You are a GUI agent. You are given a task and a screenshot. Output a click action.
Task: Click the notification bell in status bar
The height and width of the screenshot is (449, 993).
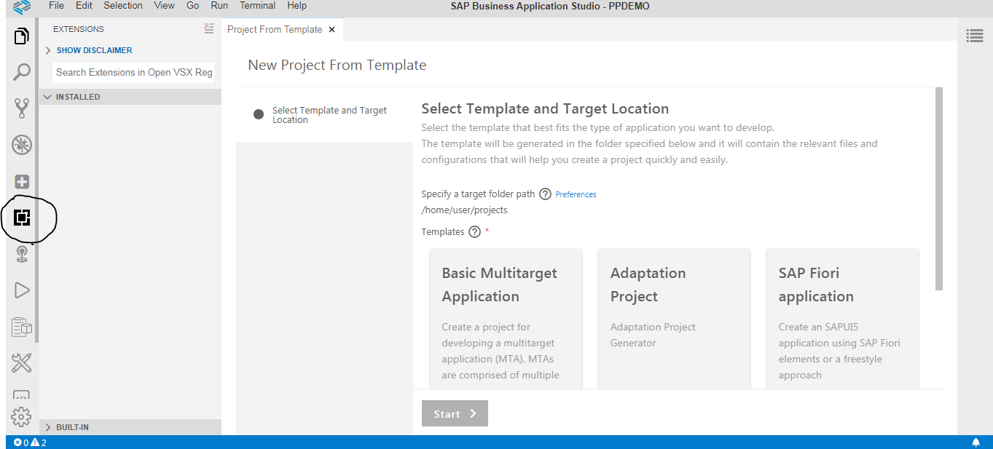point(976,442)
